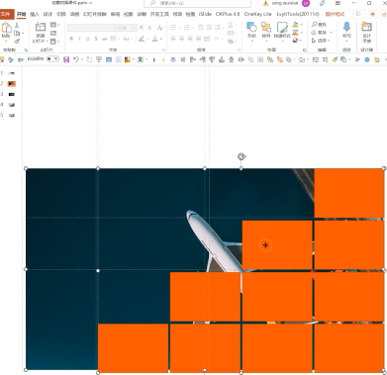The image size is (387, 375).
Task: Open the Shapes gallery icon
Action: tap(251, 27)
